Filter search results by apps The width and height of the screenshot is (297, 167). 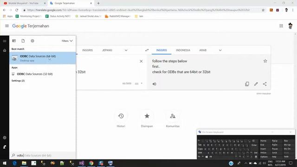click(x=14, y=41)
